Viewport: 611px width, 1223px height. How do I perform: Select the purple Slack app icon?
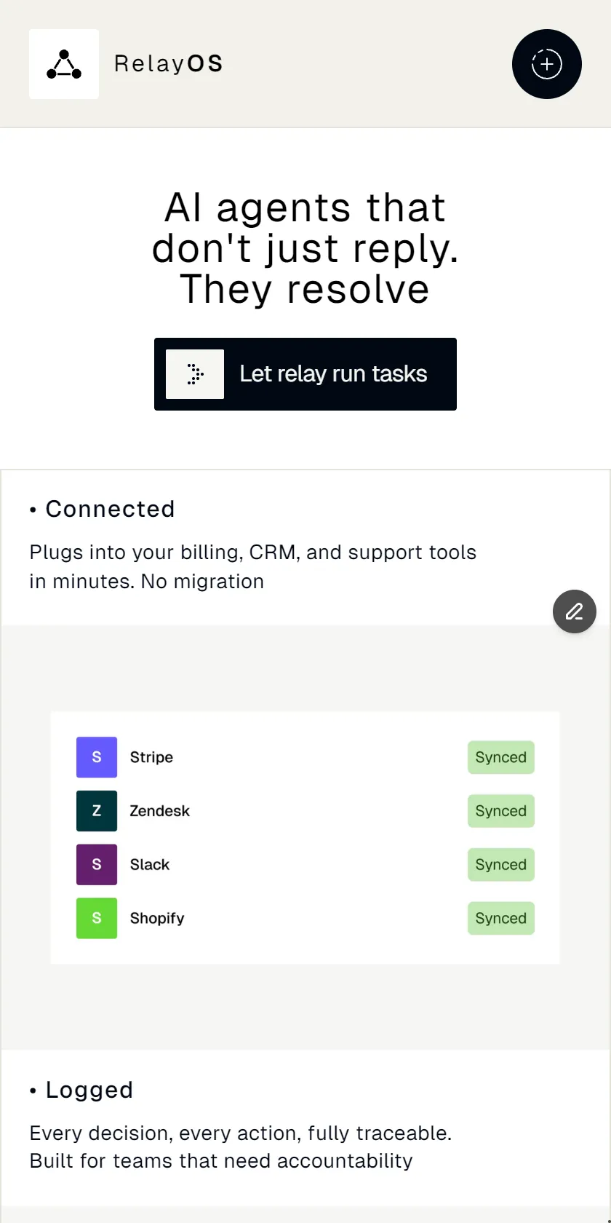tap(97, 865)
